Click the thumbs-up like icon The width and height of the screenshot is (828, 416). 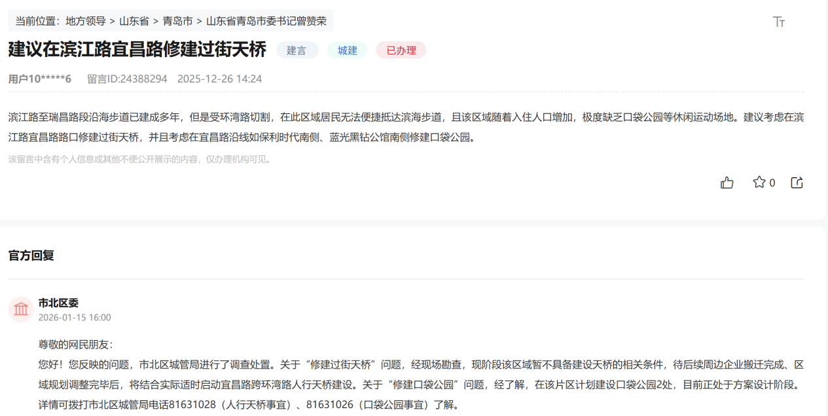(x=727, y=183)
